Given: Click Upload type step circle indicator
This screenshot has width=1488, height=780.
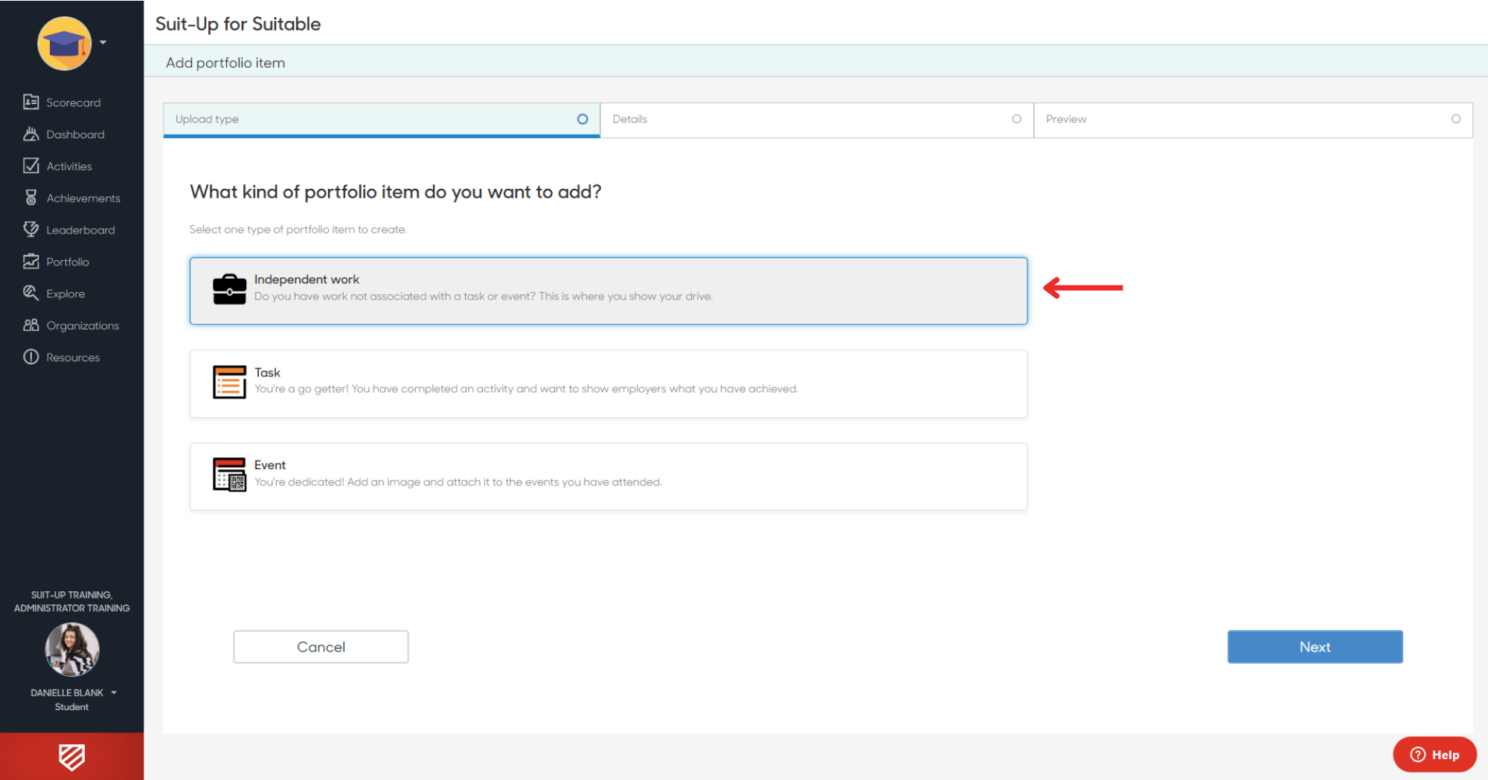Looking at the screenshot, I should pyautogui.click(x=583, y=119).
